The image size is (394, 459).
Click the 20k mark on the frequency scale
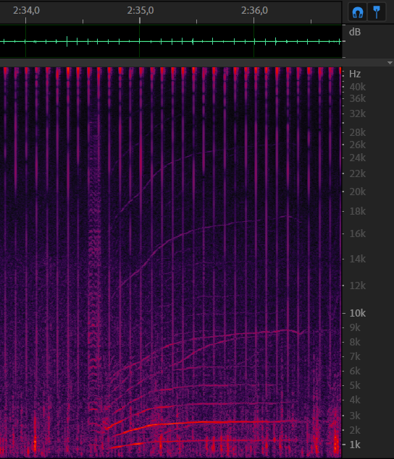pyautogui.click(x=357, y=192)
